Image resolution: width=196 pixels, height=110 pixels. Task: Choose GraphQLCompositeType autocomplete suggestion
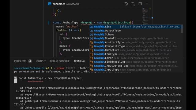[135, 46]
